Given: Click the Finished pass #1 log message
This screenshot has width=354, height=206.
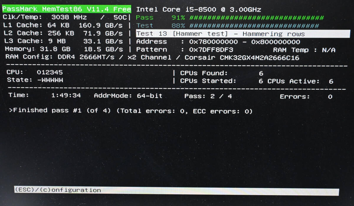Looking at the screenshot, I should pyautogui.click(x=131, y=111).
